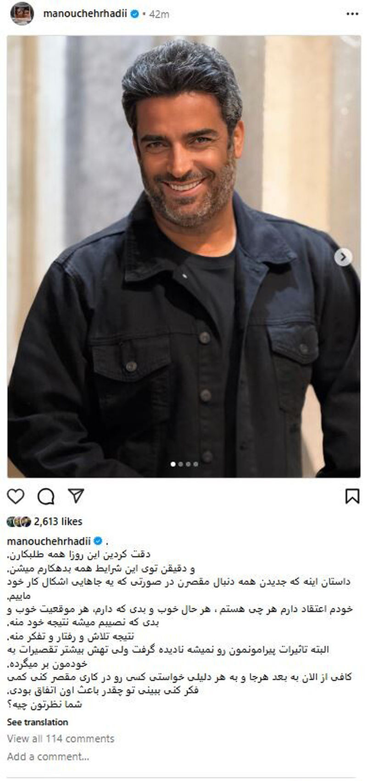Click the liker avatars beside 2,613 likes
Viewport: 367px width, 781px height.
click(19, 521)
